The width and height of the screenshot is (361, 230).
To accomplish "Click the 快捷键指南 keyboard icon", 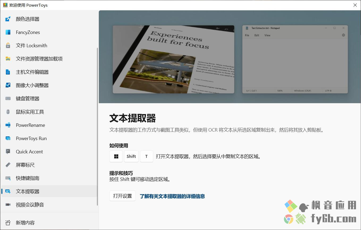I will pyautogui.click(x=8, y=178).
